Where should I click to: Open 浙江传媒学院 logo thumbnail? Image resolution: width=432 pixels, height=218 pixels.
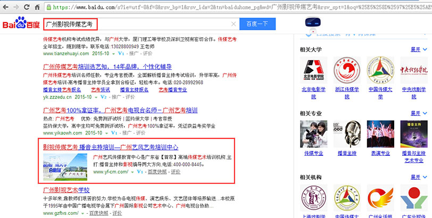point(347,70)
